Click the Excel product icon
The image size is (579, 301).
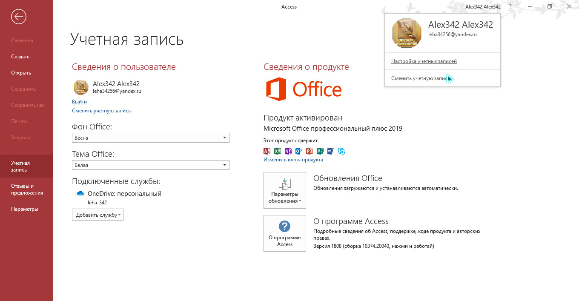278,151
